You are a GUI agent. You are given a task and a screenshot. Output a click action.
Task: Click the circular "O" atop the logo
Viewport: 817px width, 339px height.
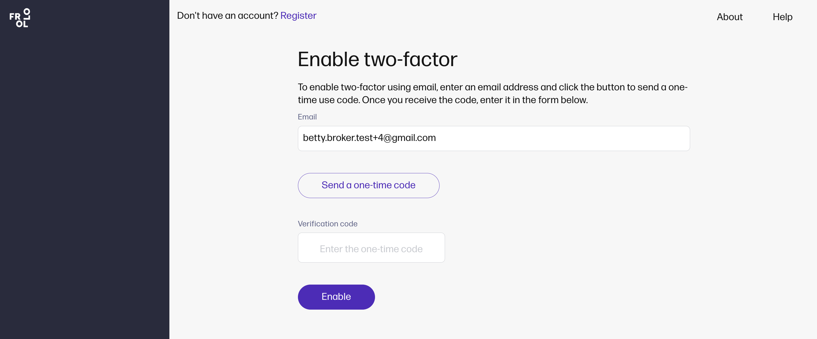point(27,11)
